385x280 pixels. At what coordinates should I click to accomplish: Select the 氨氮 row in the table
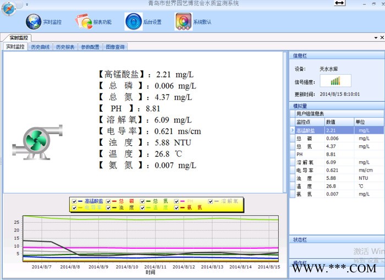click(337, 194)
